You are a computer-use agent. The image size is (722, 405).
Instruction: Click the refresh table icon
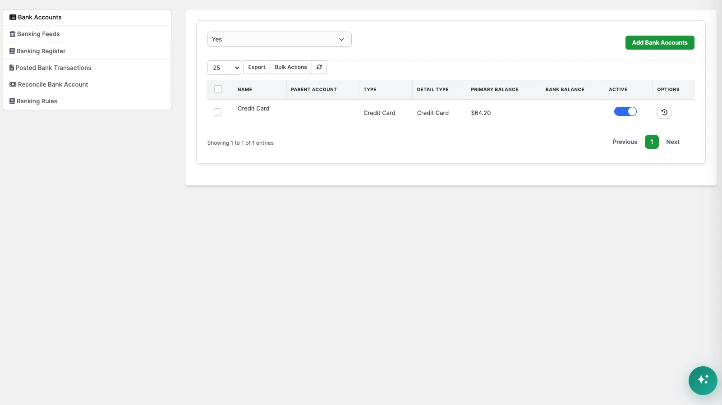[x=319, y=67]
